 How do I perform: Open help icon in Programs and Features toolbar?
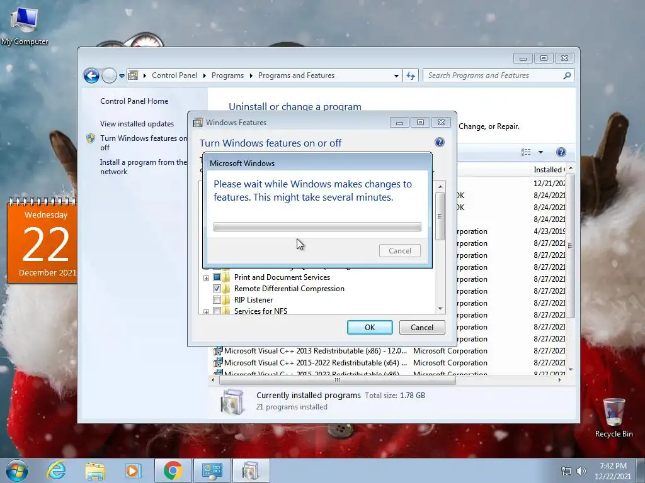click(561, 152)
